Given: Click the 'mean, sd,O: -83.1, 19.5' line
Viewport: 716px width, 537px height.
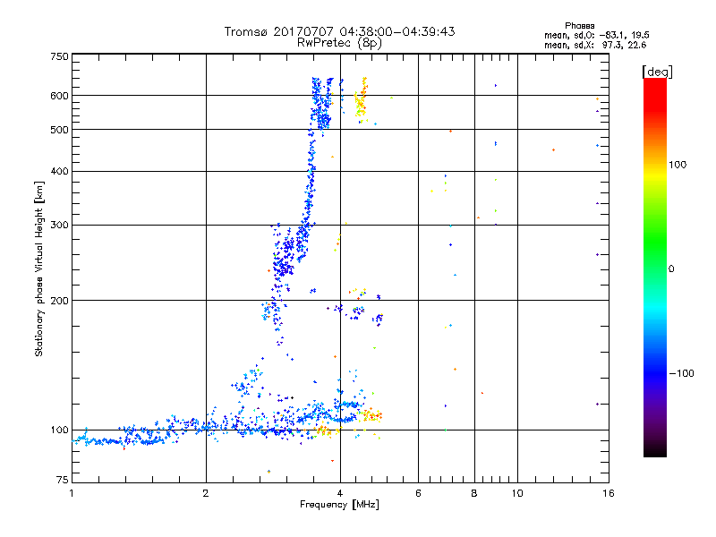Looking at the screenshot, I should coord(596,35).
